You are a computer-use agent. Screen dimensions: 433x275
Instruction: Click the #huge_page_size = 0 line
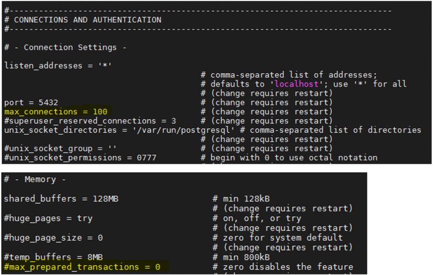(x=53, y=238)
